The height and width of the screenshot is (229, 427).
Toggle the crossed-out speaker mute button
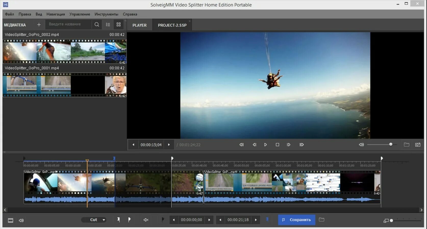point(146,220)
